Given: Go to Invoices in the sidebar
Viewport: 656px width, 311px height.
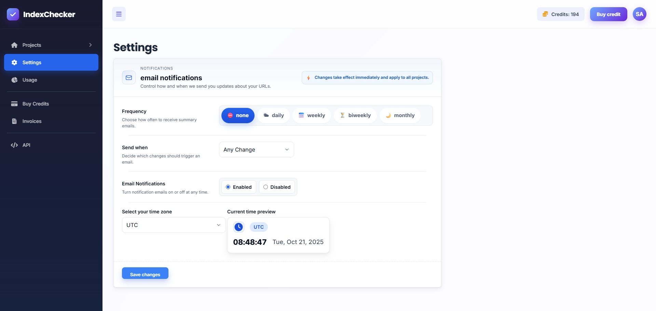Looking at the screenshot, I should click(32, 121).
